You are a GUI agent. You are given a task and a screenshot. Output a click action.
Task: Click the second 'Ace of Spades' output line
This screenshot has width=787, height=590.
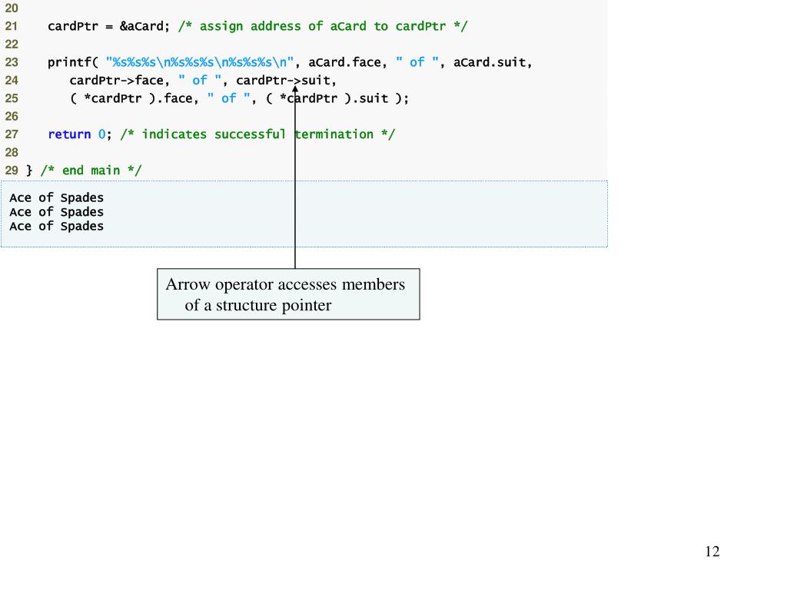click(56, 212)
